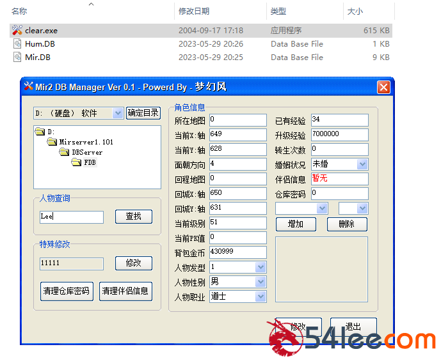Screen dimensions: 441x363
Task: Click the 查找 search button
Action: click(x=133, y=217)
